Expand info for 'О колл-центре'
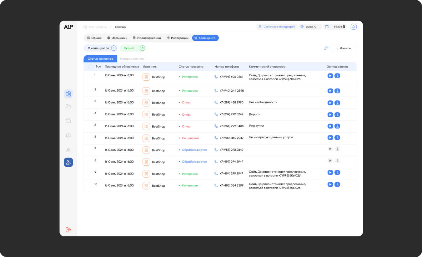 point(114,48)
